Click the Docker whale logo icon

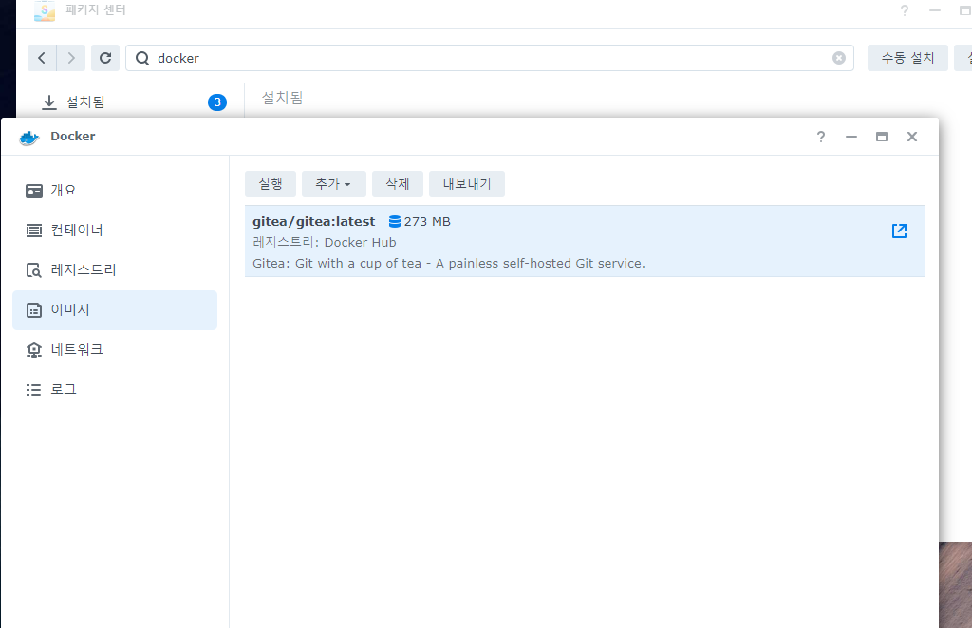click(29, 137)
